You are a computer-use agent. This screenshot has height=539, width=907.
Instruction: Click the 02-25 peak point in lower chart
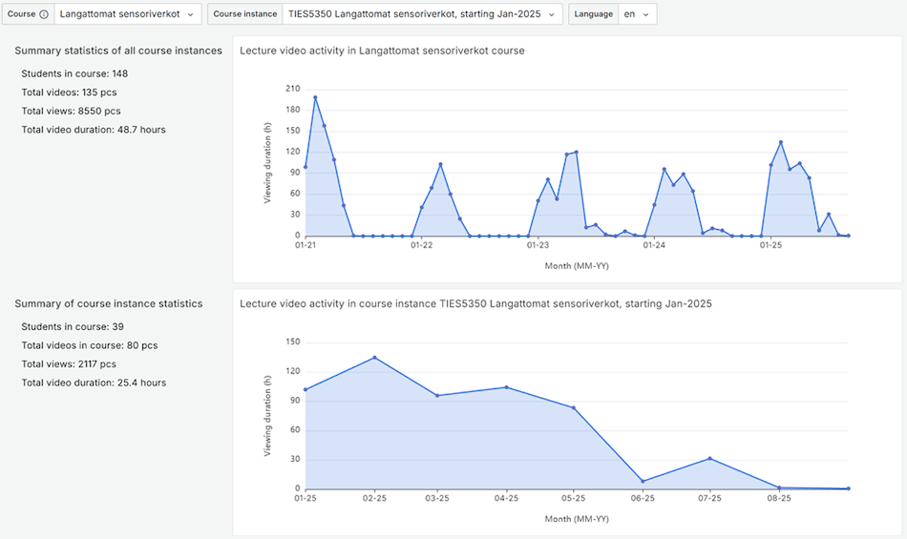(374, 358)
